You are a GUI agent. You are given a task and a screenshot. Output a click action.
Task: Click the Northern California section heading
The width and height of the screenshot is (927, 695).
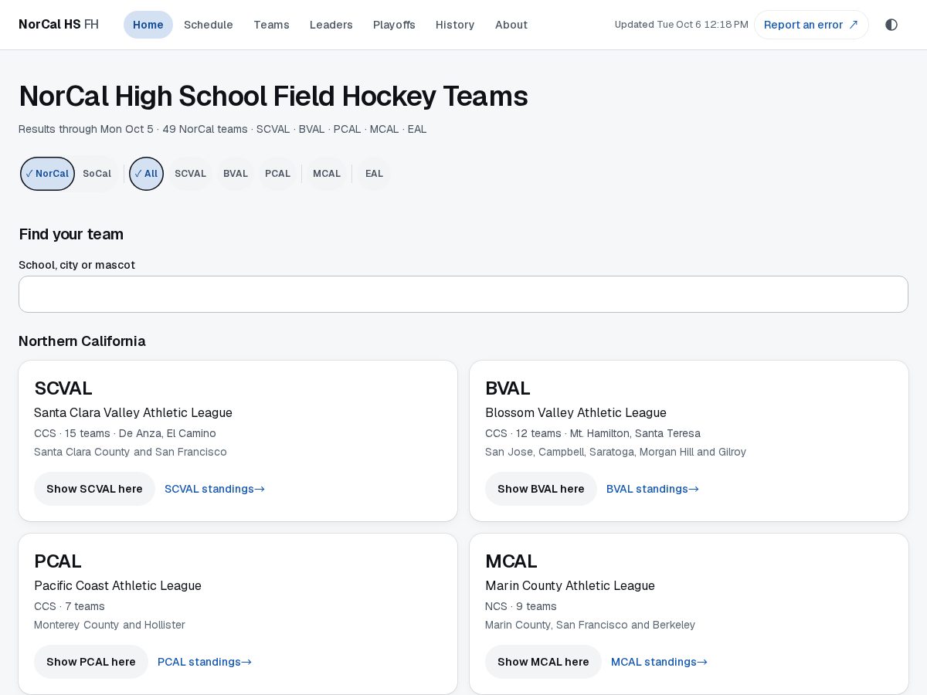82,341
